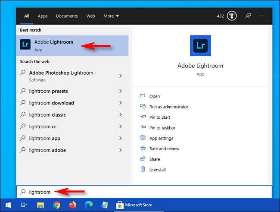Expand the lightroom presets suggestion arrow
The width and height of the screenshot is (280, 212).
[121, 91]
